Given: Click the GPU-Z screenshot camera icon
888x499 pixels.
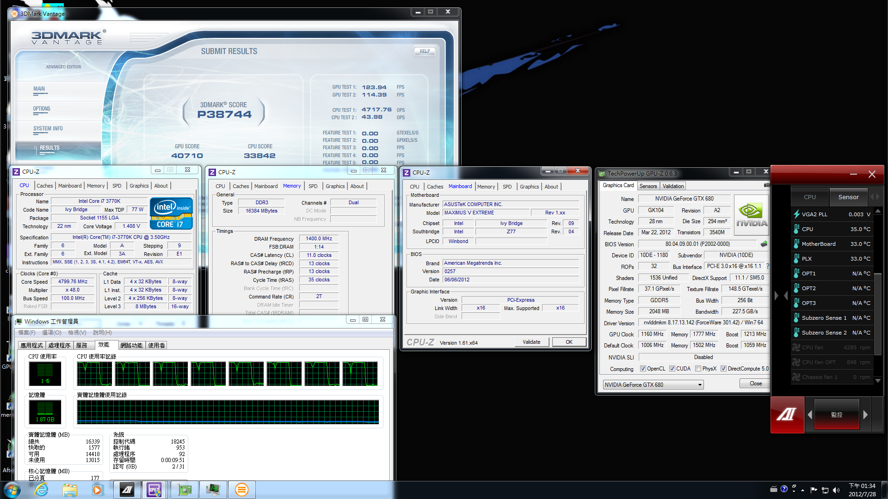Looking at the screenshot, I should click(766, 185).
